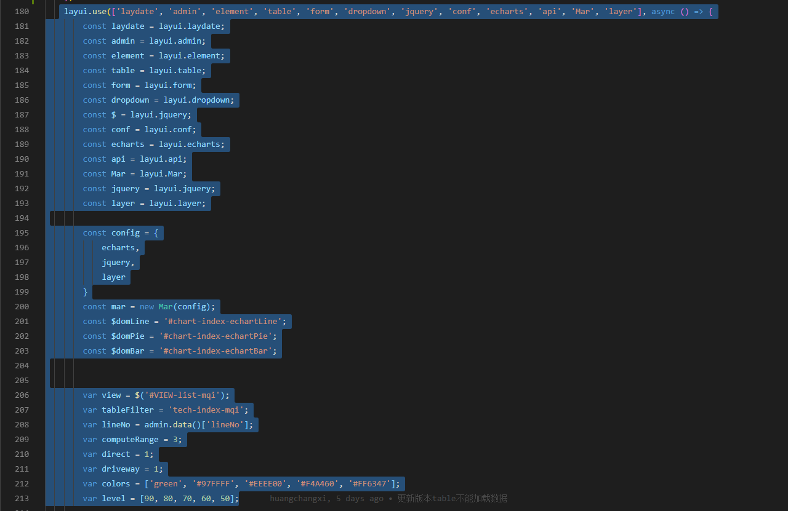Click the 'direct' variable on line 210
This screenshot has height=511, width=788.
(x=116, y=454)
